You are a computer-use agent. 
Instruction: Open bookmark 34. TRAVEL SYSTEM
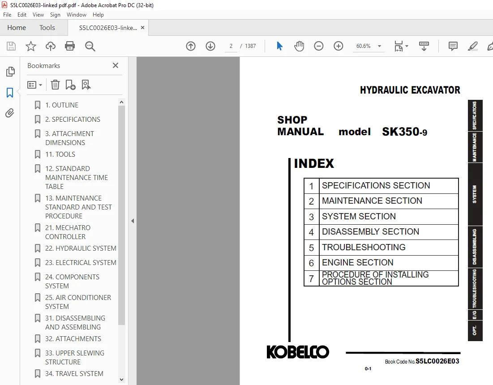click(x=74, y=374)
